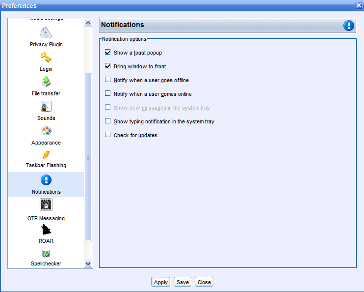The image size is (364, 292).
Task: Click the Apply button
Action: (160, 282)
